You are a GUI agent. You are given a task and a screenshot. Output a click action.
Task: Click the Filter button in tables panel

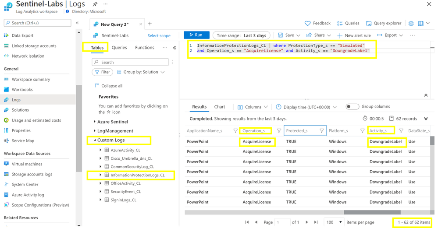coord(102,72)
